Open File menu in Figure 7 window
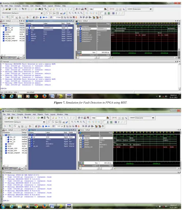This screenshot has width=182, height=210. tap(2, 6)
